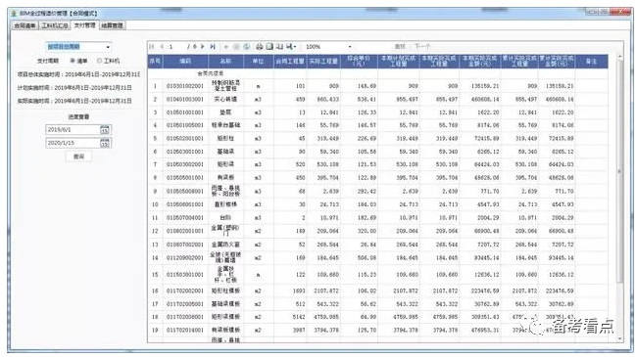Open calendar picker for 2019/6/1 date

[x=105, y=130]
